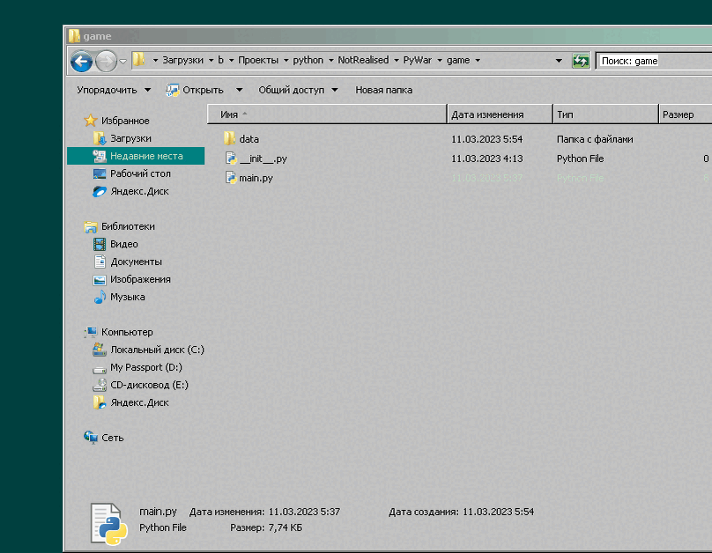Viewport: 712px width, 553px height.
Task: Sort by the 'Имя' column header
Action: pyautogui.click(x=327, y=114)
